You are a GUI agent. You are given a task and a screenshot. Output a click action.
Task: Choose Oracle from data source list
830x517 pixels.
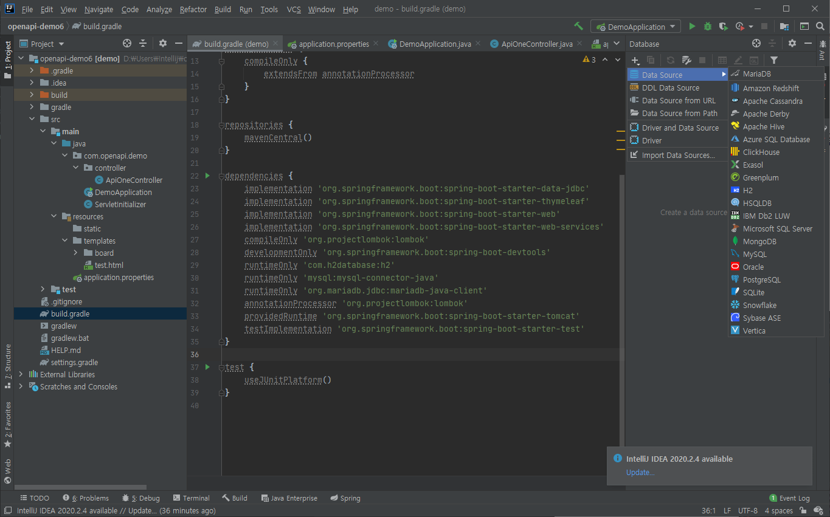(776, 267)
